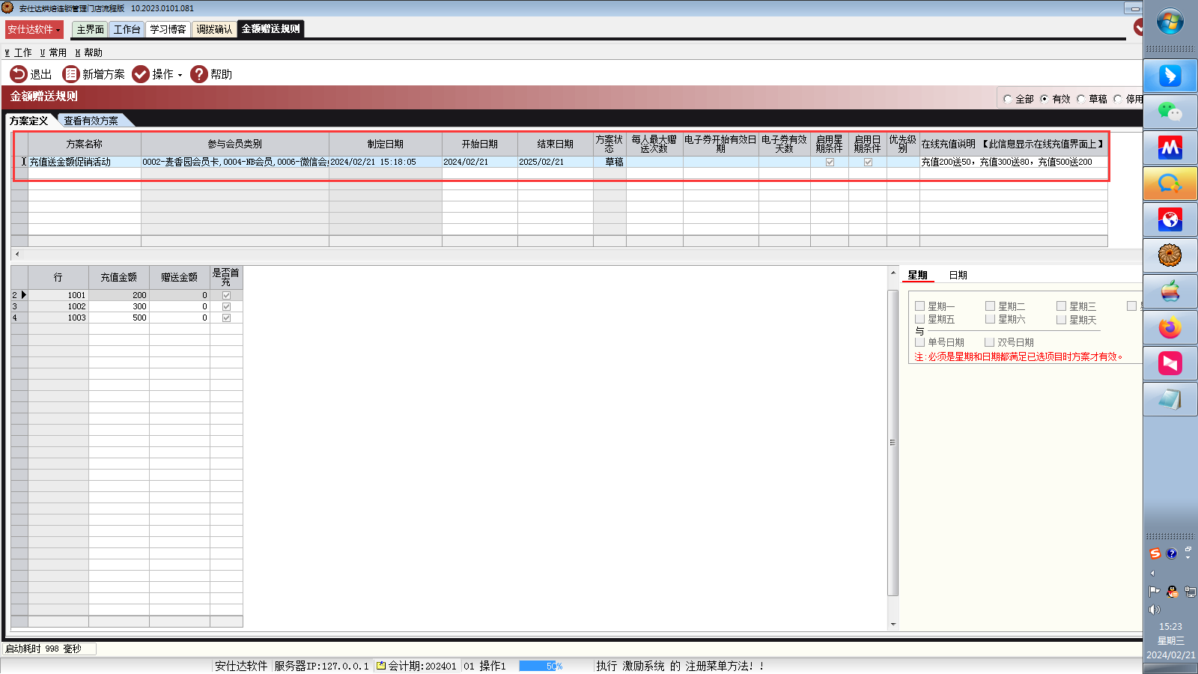Click the 方案名称 column header
This screenshot has width=1198, height=674.
coord(85,144)
